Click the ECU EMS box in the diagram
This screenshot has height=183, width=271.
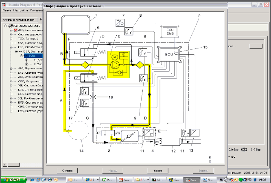[168, 33]
